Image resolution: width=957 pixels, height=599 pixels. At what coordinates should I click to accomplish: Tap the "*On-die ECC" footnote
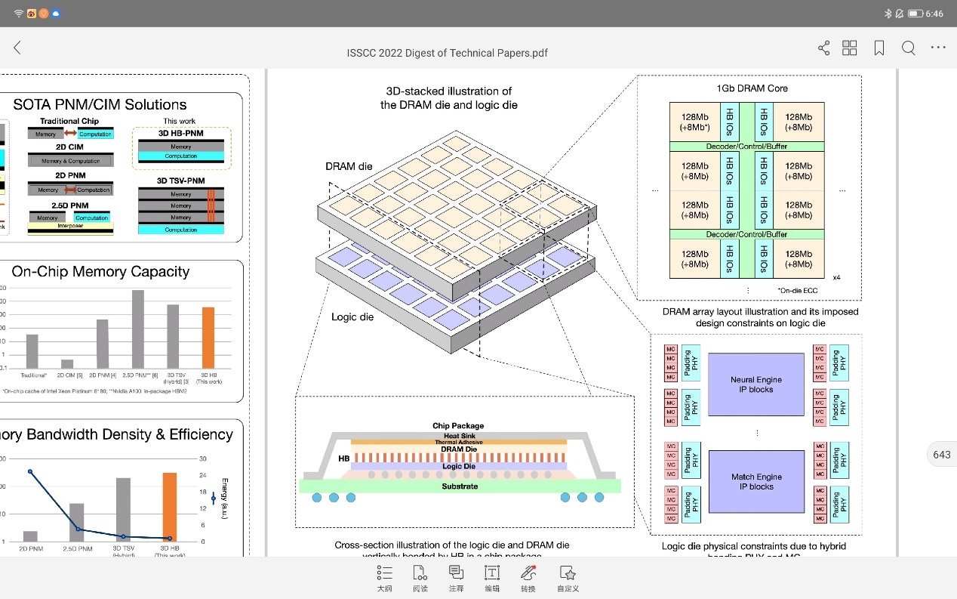pos(797,291)
